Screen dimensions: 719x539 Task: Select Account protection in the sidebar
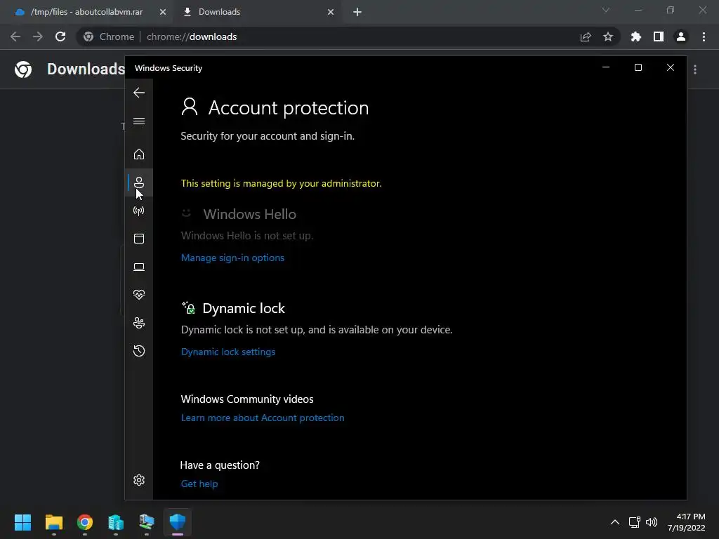point(139,182)
